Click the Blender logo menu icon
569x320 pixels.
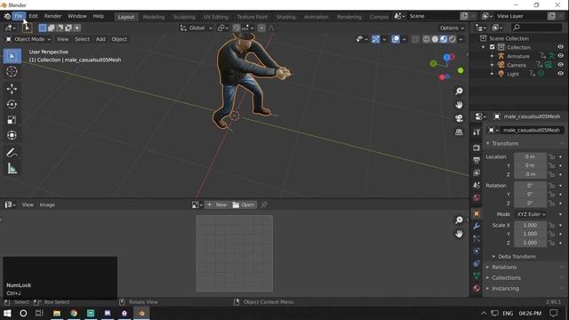click(7, 16)
